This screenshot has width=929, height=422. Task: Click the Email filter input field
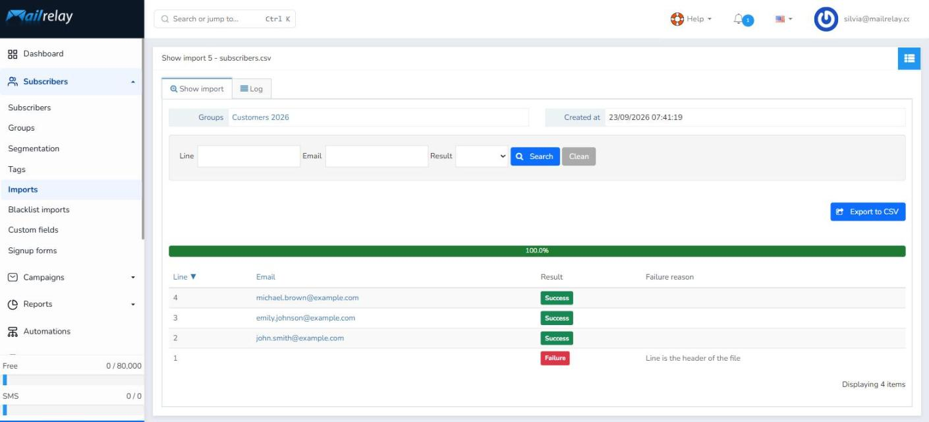tap(377, 156)
